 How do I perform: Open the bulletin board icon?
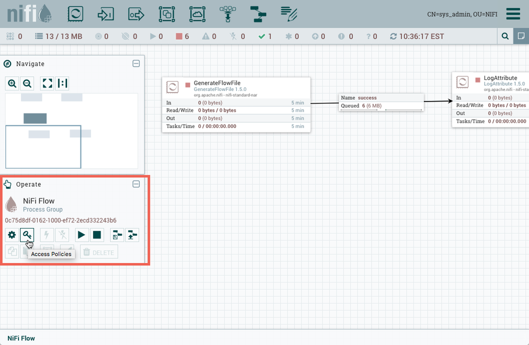pos(521,36)
